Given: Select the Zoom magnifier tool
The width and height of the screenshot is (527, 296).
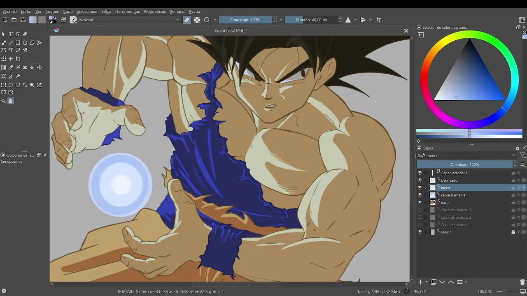Looking at the screenshot, I should (x=4, y=101).
